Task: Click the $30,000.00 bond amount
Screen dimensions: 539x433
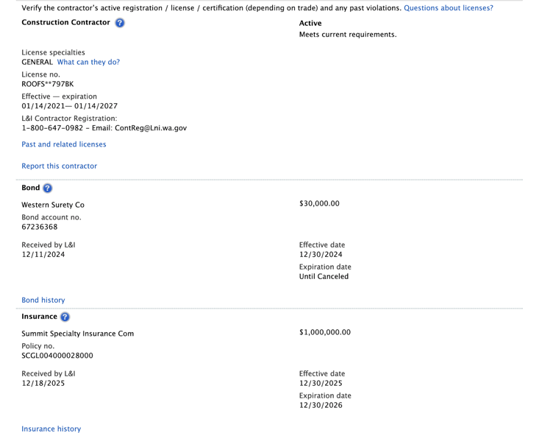Action: 319,204
